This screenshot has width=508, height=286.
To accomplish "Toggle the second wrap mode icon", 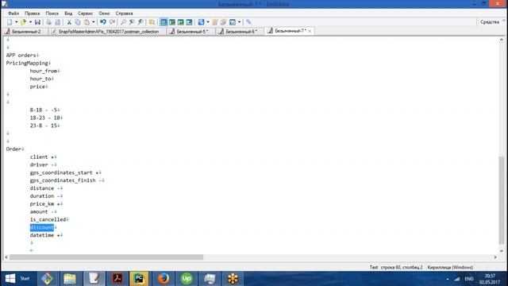I will 172,22.
